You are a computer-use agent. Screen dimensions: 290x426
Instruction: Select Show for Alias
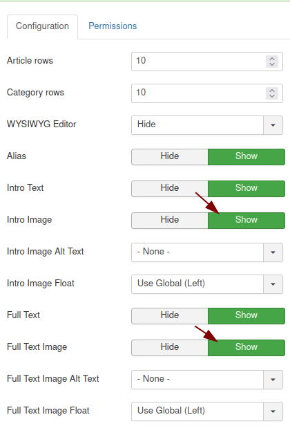coord(246,157)
